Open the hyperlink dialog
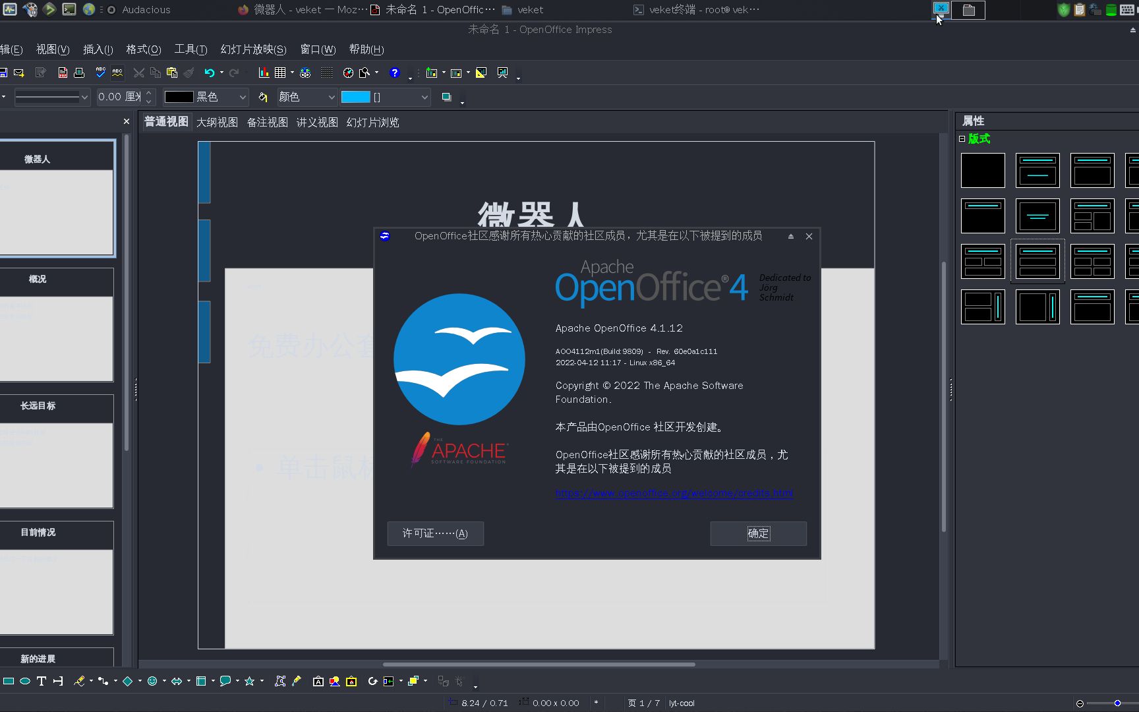The width and height of the screenshot is (1139, 712). [x=305, y=73]
